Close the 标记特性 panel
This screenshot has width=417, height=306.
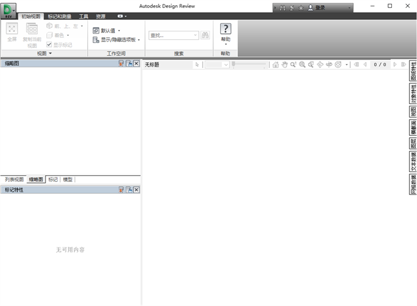(x=137, y=190)
